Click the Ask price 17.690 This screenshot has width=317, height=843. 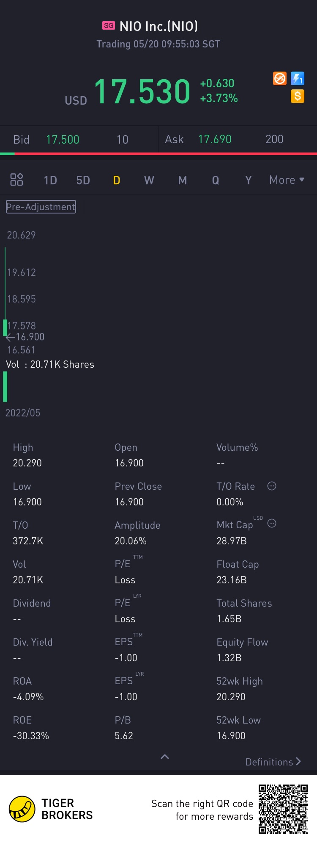[215, 139]
